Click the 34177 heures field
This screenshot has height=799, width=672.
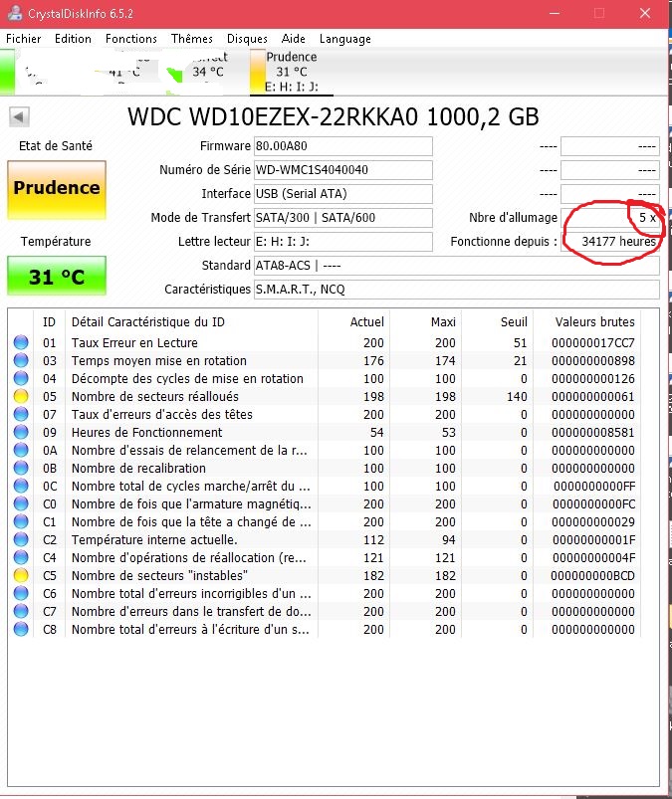[610, 242]
